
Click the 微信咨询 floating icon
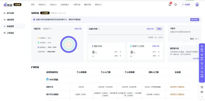tap(202, 46)
